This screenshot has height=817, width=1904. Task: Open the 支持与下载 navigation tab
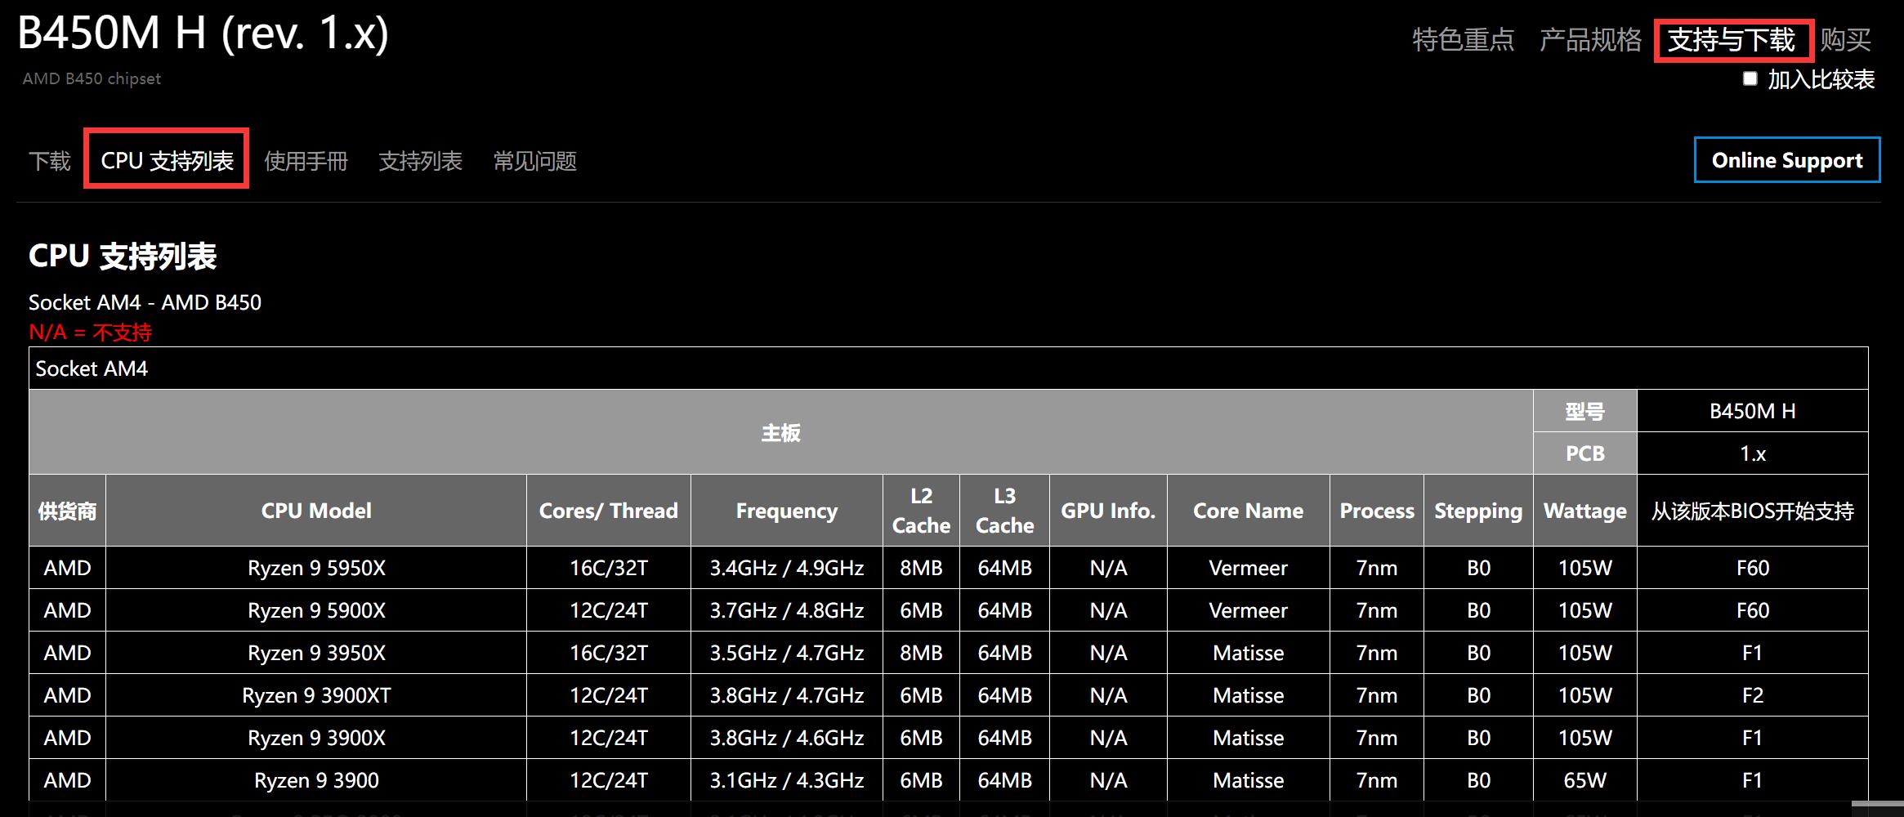(1734, 39)
